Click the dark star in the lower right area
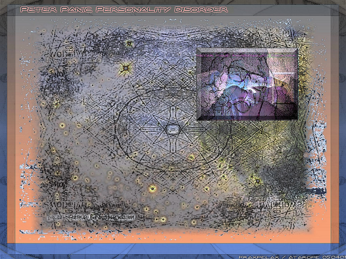Viewport: 346px width, 259px height. 257,181
